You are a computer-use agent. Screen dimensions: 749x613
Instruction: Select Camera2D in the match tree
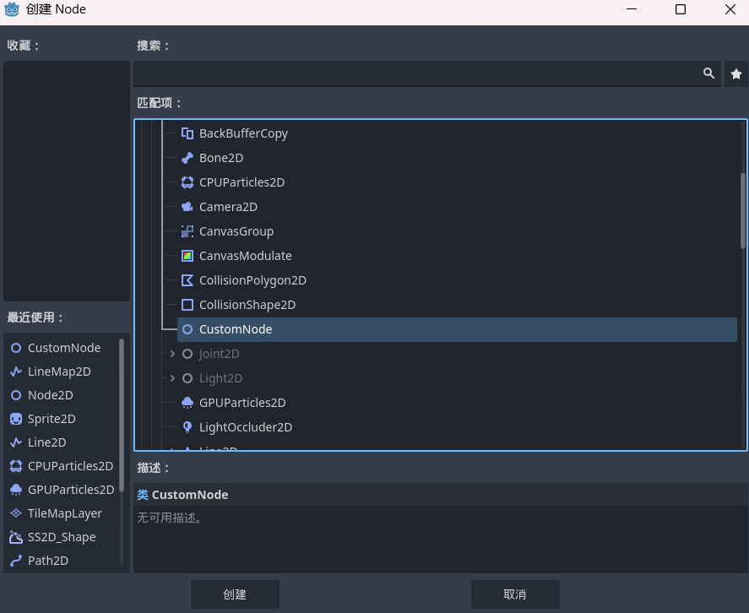[228, 207]
